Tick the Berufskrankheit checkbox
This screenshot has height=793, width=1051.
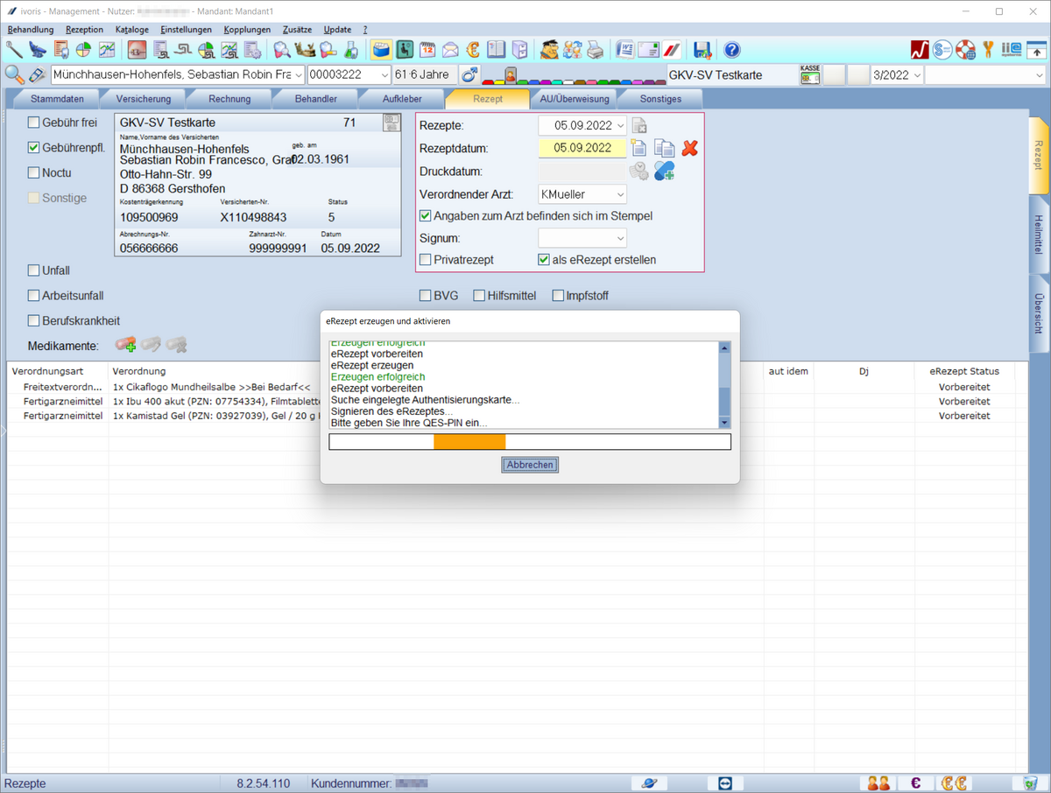tap(34, 320)
